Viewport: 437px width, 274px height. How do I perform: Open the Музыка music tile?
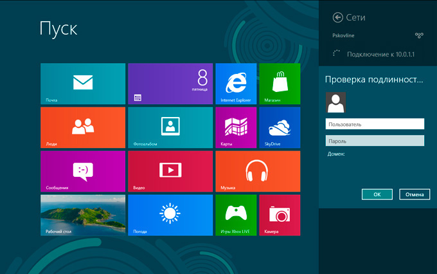point(258,171)
